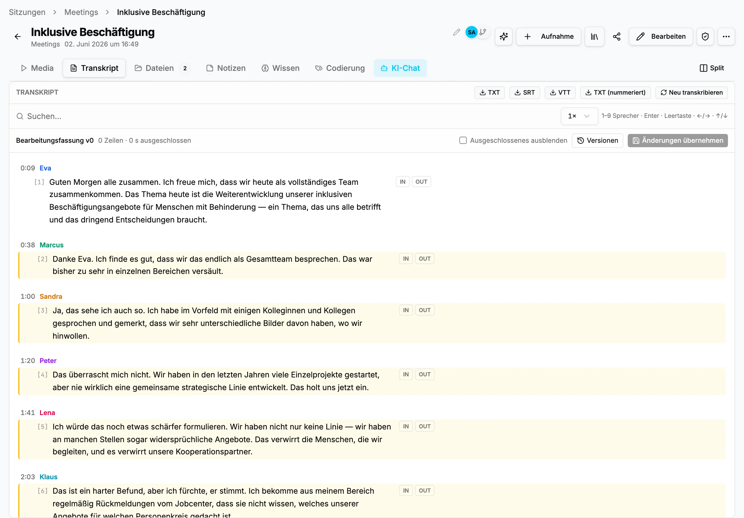Click Neu transkribieren
This screenshot has width=744, height=518.
coord(691,93)
